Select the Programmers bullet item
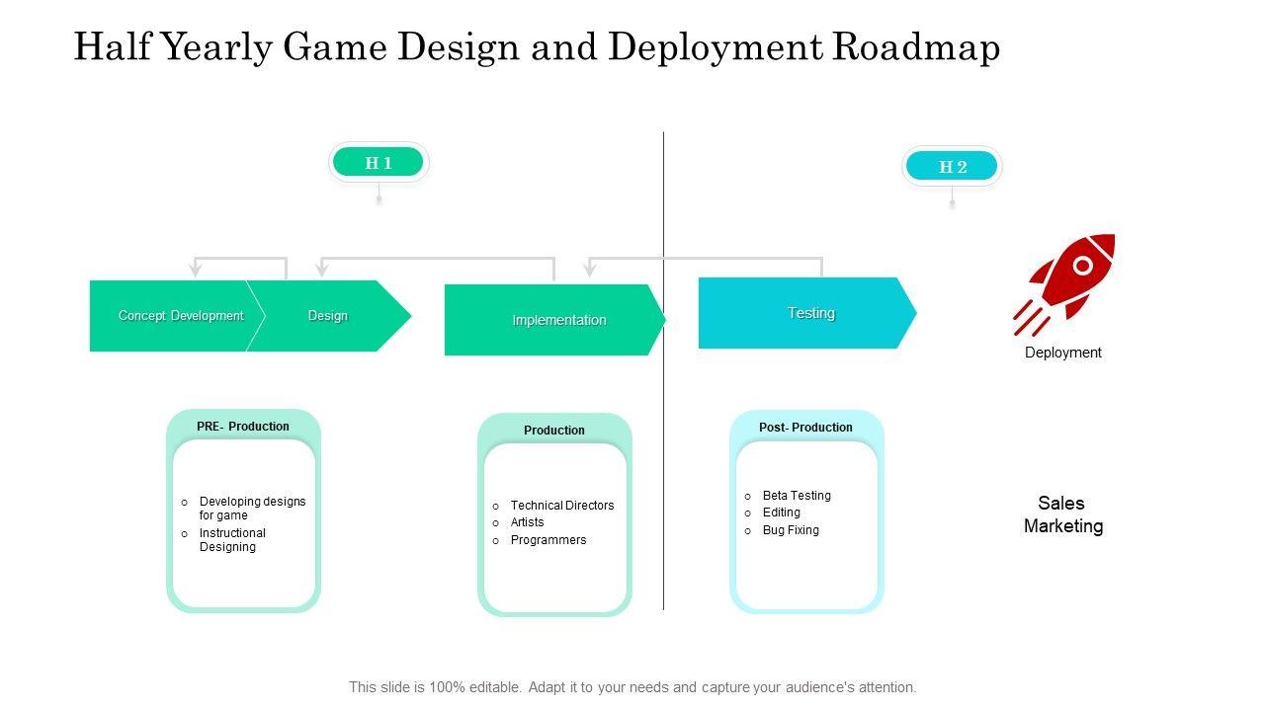1265x711 pixels. [x=548, y=540]
